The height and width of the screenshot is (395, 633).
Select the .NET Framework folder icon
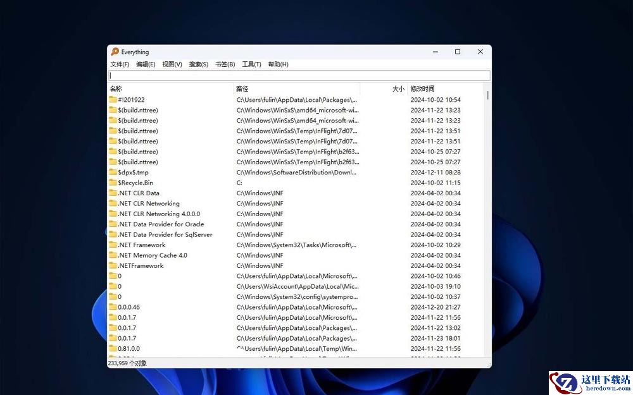coord(113,245)
